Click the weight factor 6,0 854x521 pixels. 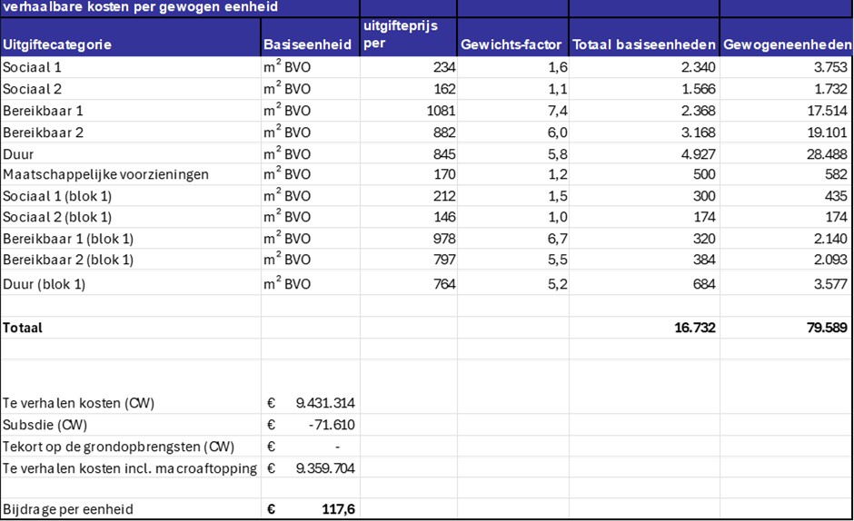click(x=558, y=133)
